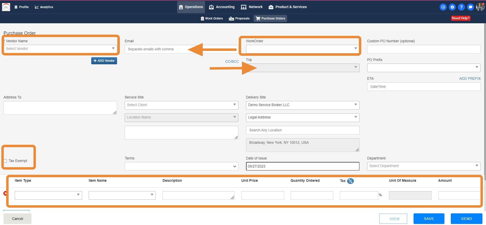Screen dimensions: 486x225
Task: Click the Cancel button
Action: pos(17,219)
